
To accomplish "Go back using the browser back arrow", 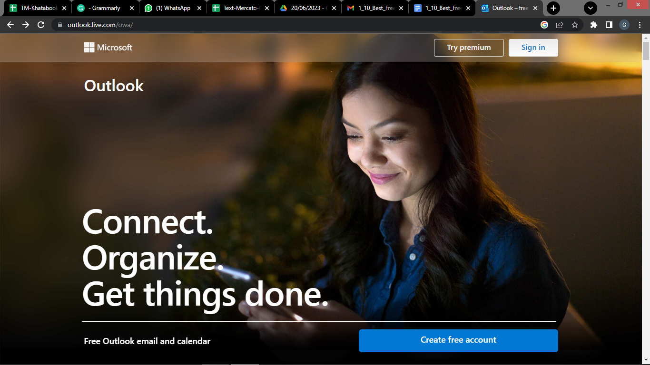I will (x=10, y=25).
